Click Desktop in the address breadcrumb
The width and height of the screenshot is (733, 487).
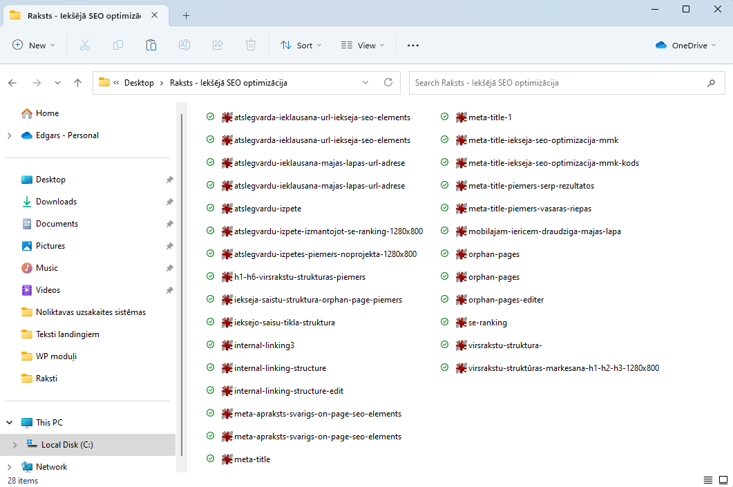pos(139,83)
